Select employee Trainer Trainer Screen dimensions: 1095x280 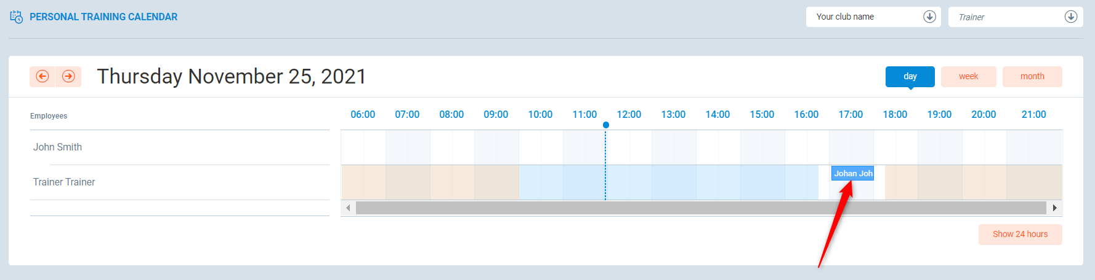64,182
